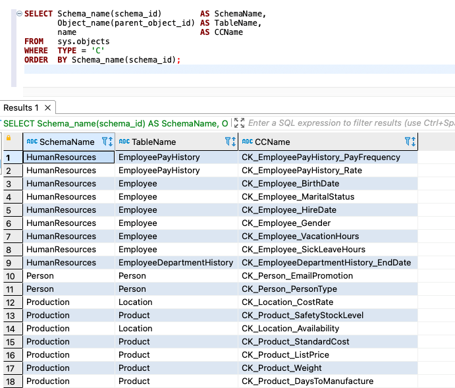Select row number 18 header
Viewport: 455px width, 388px height.
point(13,381)
